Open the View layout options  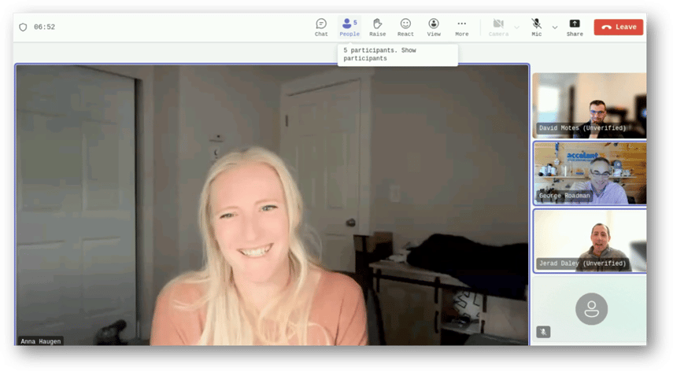click(434, 28)
